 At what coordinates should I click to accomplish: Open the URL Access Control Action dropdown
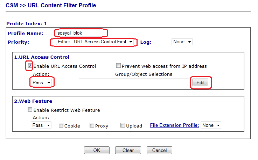pos(41,82)
